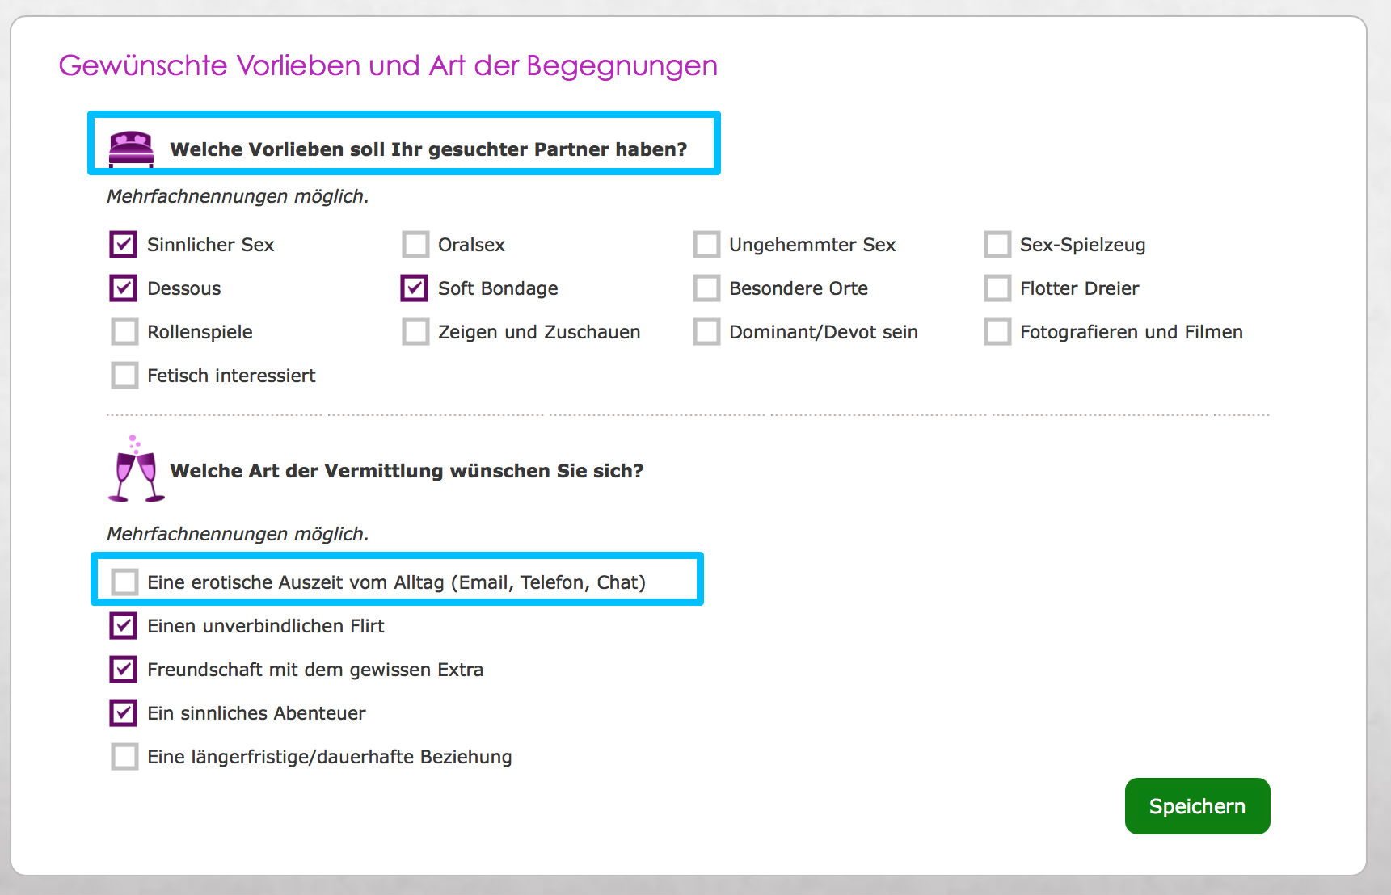Disable the Soft Bondage checkbox
The height and width of the screenshot is (895, 1391).
415,288
